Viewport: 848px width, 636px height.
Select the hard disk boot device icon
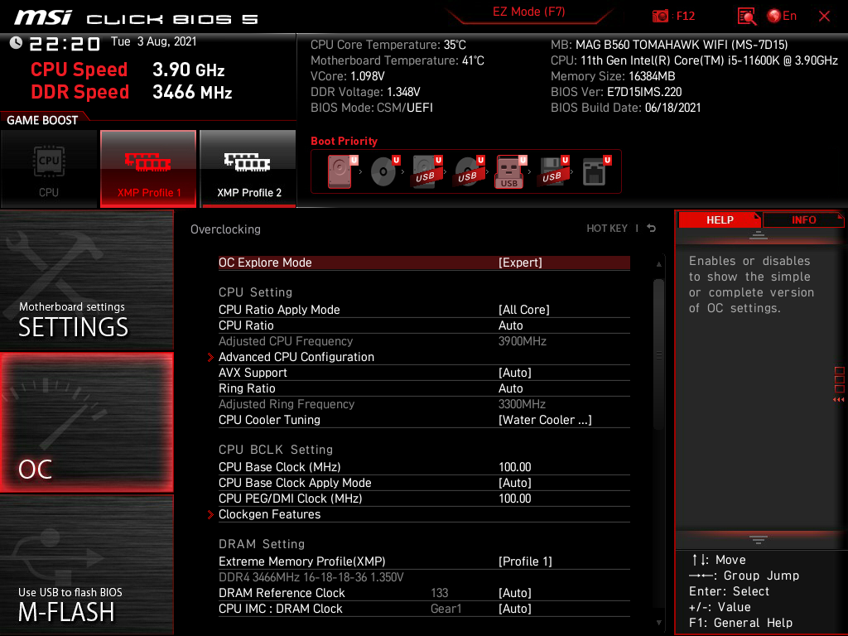tap(340, 171)
